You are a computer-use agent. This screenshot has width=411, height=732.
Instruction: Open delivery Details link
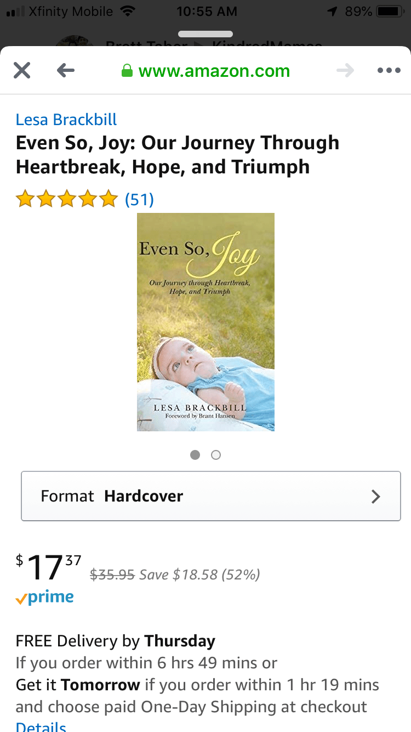click(41, 727)
